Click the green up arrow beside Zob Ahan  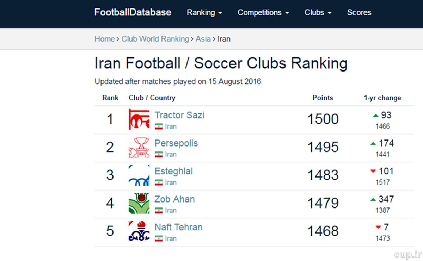coord(373,199)
